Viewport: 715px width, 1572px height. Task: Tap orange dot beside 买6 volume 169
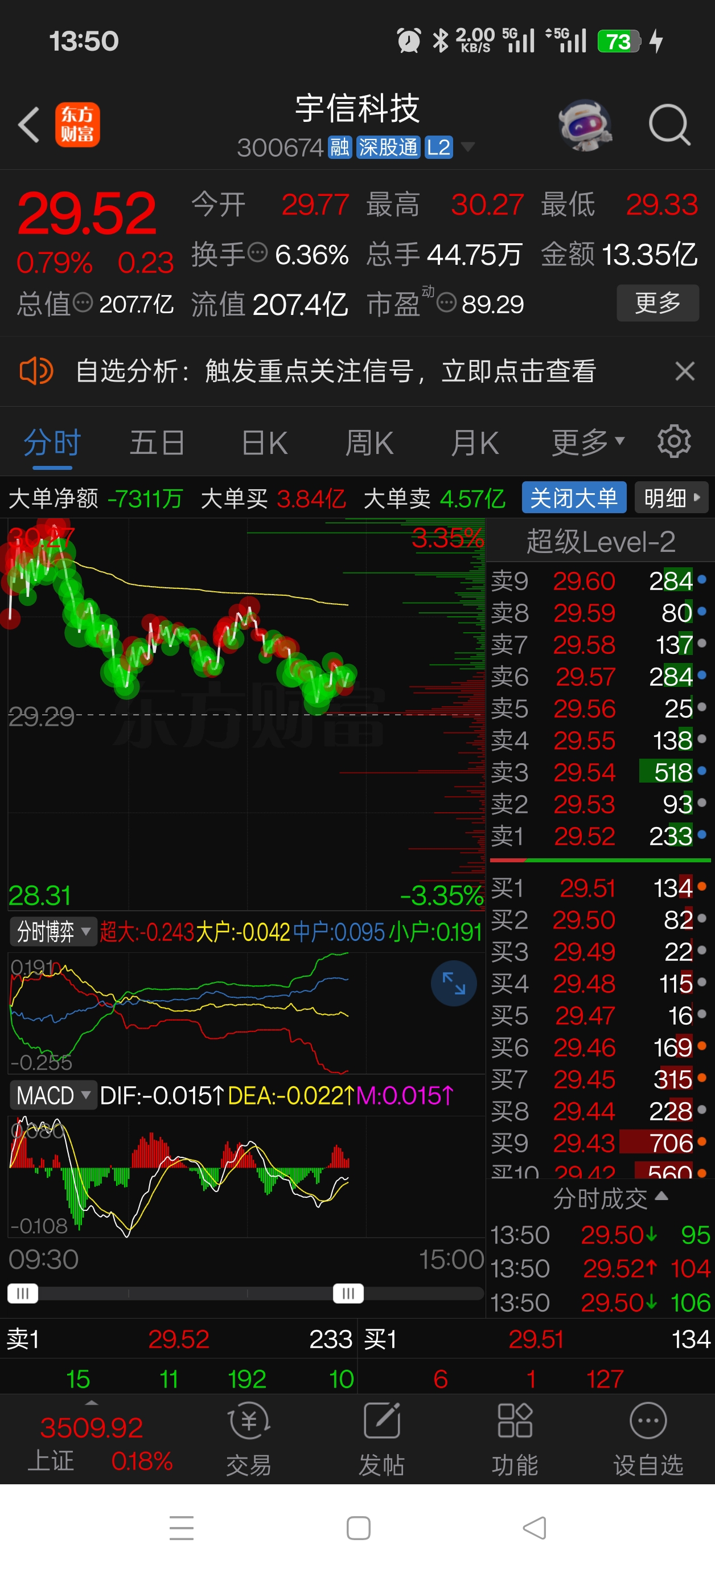coord(701,1046)
